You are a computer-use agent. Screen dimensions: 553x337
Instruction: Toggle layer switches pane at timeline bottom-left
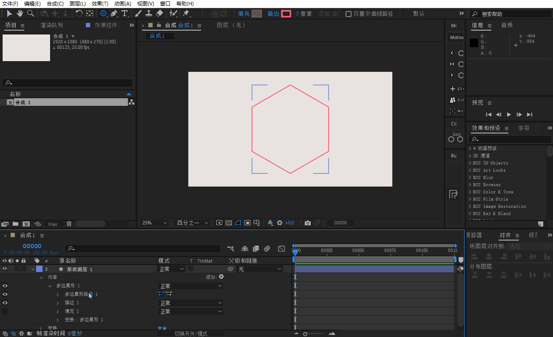[x=6, y=334]
